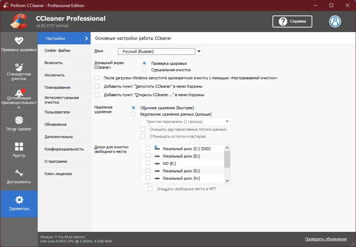Toggle Очищать свободное место в MFT

(150, 189)
